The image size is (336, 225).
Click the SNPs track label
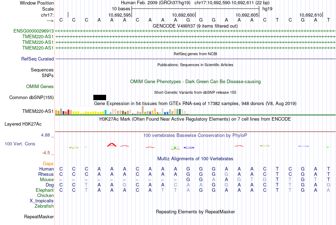48,75
